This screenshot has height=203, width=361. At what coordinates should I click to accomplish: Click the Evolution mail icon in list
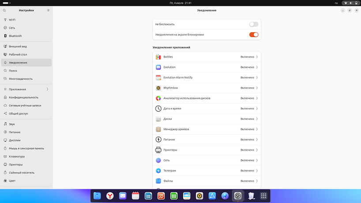[x=158, y=67]
